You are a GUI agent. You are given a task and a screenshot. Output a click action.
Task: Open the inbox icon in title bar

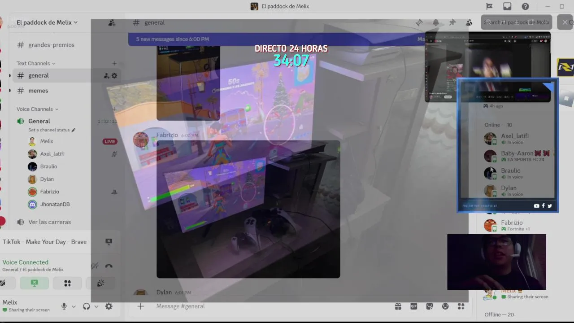pyautogui.click(x=507, y=6)
